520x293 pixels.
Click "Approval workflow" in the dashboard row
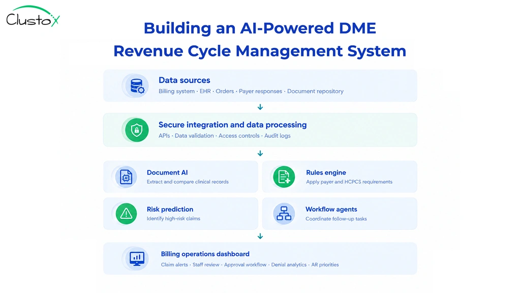246,265
